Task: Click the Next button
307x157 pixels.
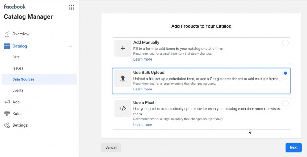Action: tap(294, 147)
